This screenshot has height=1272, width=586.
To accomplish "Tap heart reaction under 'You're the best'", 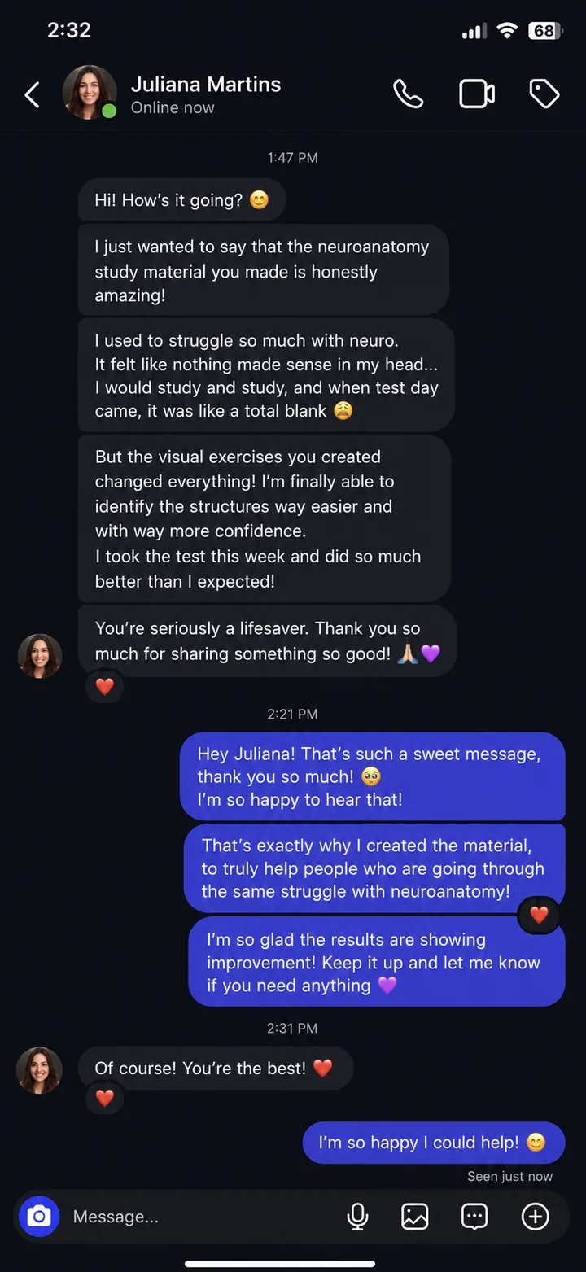I will point(105,1099).
